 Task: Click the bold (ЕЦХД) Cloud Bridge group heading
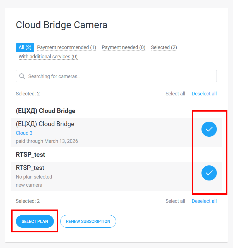[45, 111]
